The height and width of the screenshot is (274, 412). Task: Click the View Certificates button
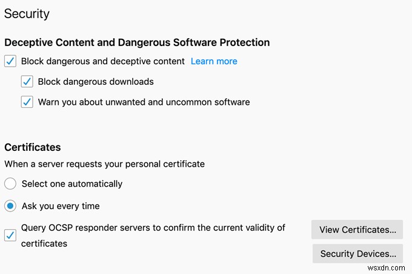(x=357, y=230)
